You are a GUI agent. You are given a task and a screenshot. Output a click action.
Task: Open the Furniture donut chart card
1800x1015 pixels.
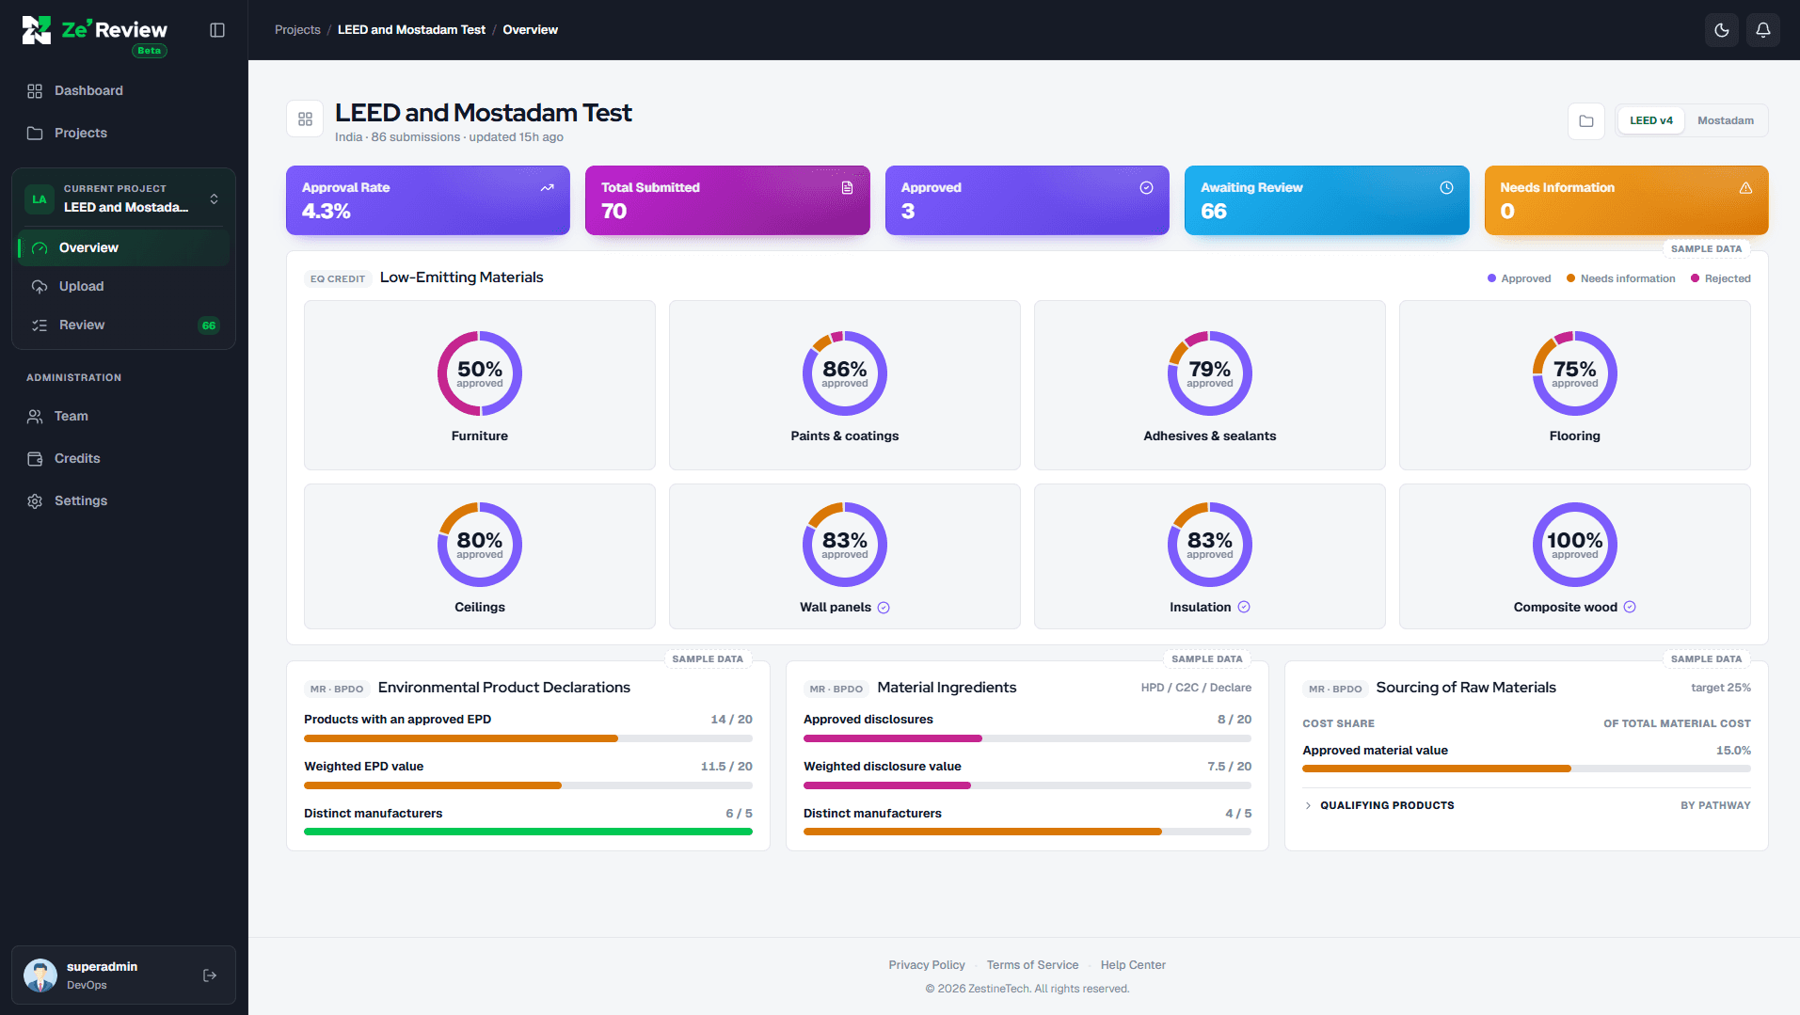point(480,385)
